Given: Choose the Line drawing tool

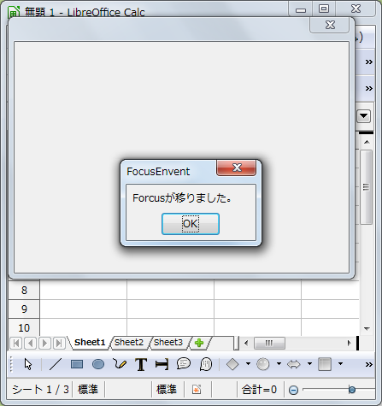Looking at the screenshot, I should (56, 364).
